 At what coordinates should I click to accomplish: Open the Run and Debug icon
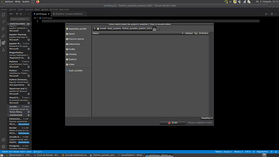coord(3,36)
